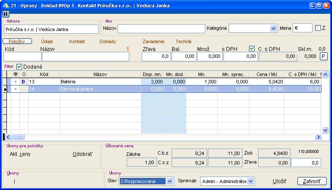Select the Servisná práca row
The height and width of the screenshot is (190, 332).
99,89
